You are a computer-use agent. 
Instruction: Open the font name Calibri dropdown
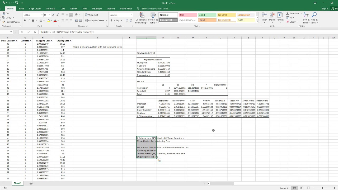tap(42, 15)
